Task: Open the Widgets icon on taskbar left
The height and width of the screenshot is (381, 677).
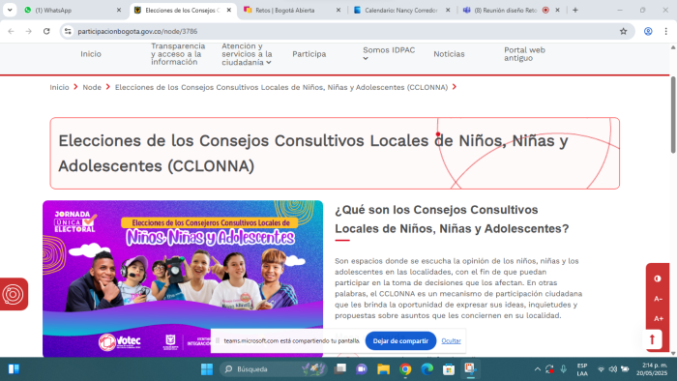Action: tap(14, 369)
